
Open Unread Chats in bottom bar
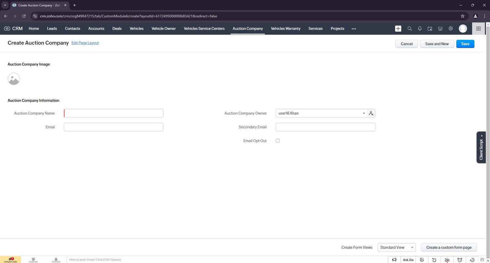[x=10, y=260]
